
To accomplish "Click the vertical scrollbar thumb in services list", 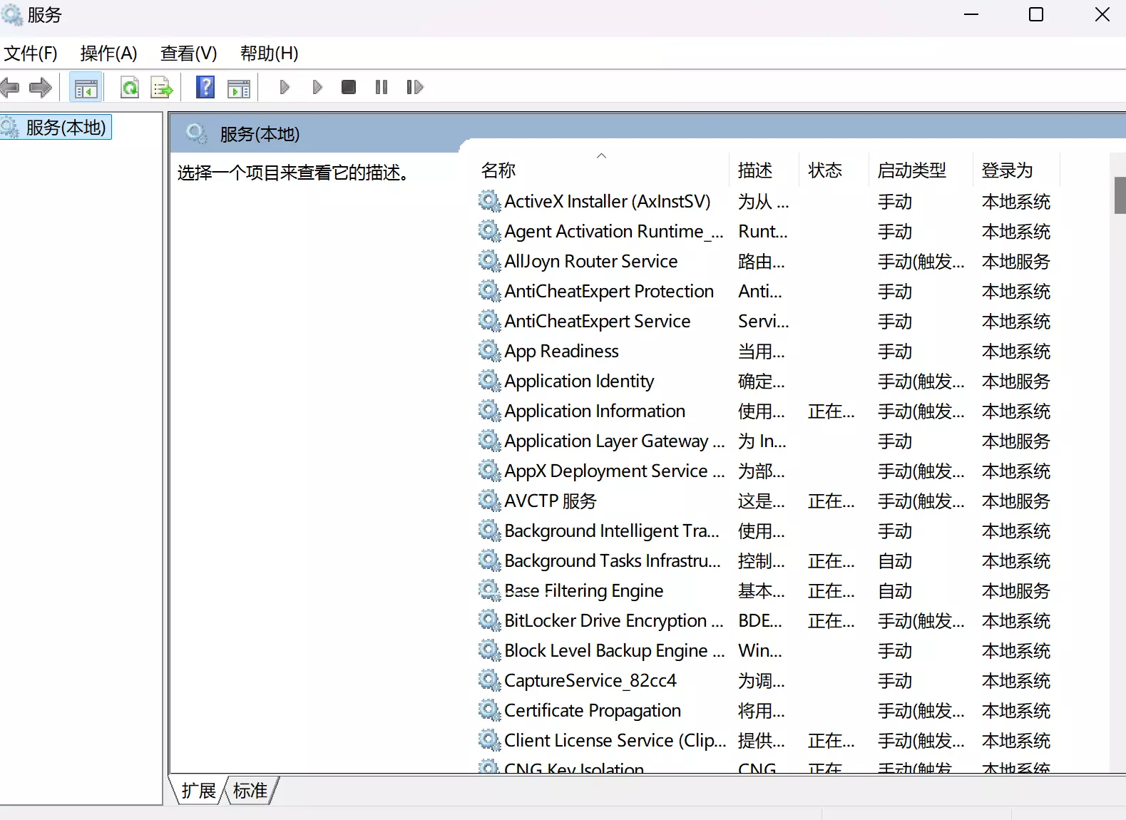I will tap(1120, 195).
